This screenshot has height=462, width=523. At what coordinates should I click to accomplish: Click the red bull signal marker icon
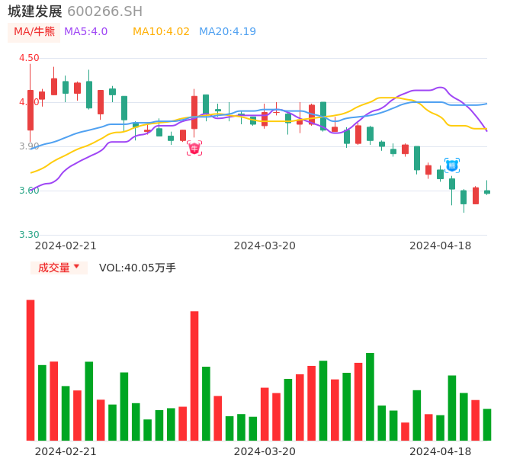pos(194,148)
